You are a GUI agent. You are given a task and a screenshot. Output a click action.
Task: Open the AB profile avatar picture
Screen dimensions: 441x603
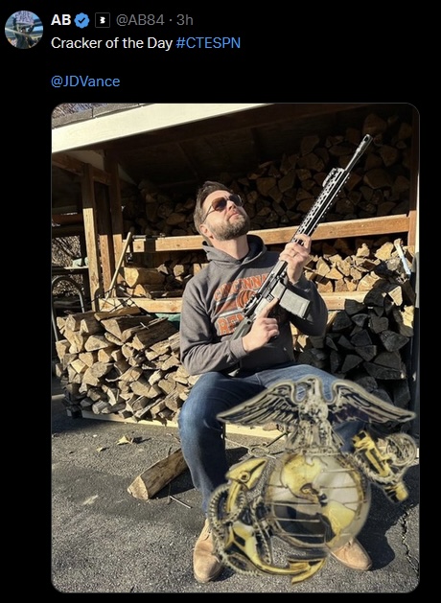pos(24,30)
